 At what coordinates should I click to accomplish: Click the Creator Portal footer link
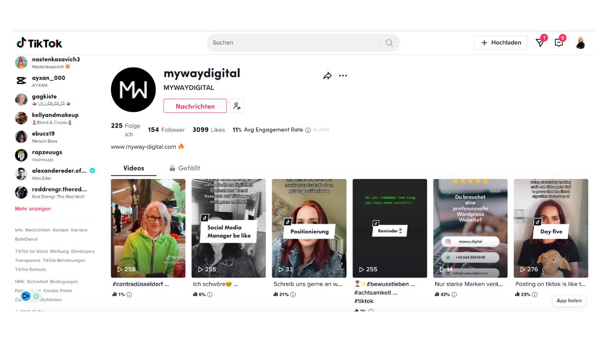57,291
